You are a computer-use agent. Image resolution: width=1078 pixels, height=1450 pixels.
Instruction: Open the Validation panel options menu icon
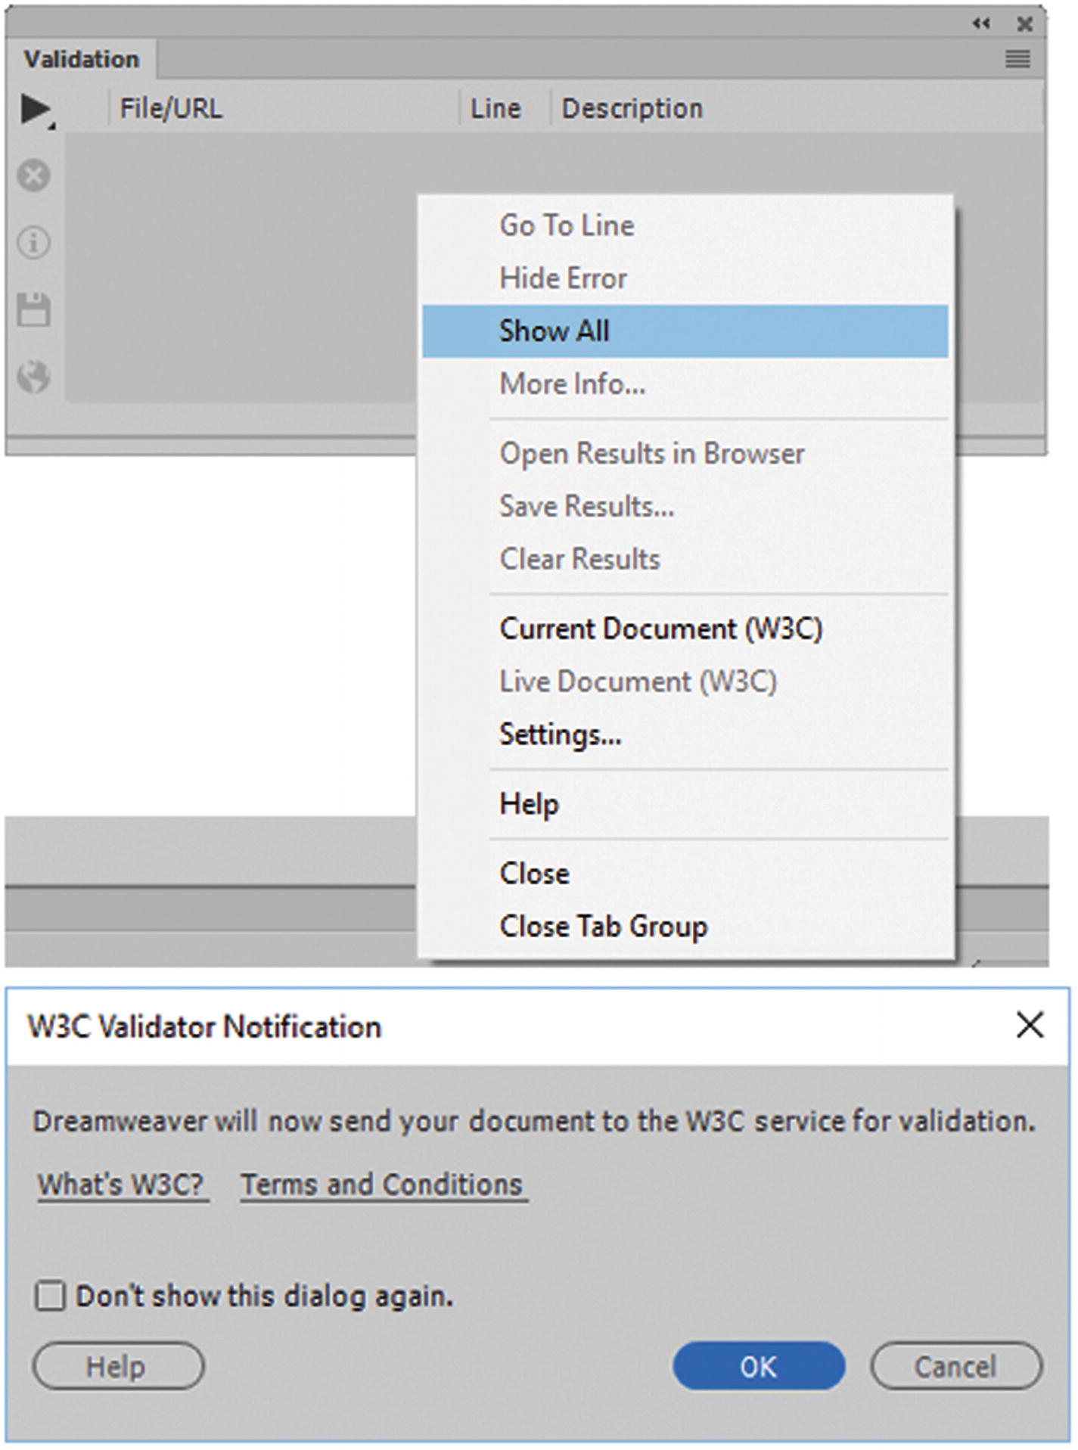pos(1017,58)
